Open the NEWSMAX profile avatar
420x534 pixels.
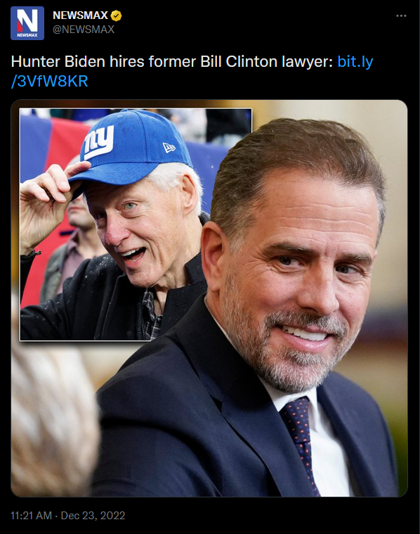27,23
